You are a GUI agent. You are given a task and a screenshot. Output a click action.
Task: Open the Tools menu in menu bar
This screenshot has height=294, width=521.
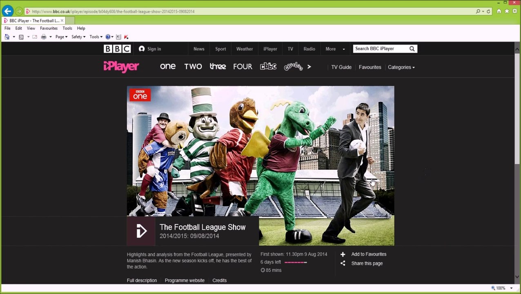(x=67, y=28)
